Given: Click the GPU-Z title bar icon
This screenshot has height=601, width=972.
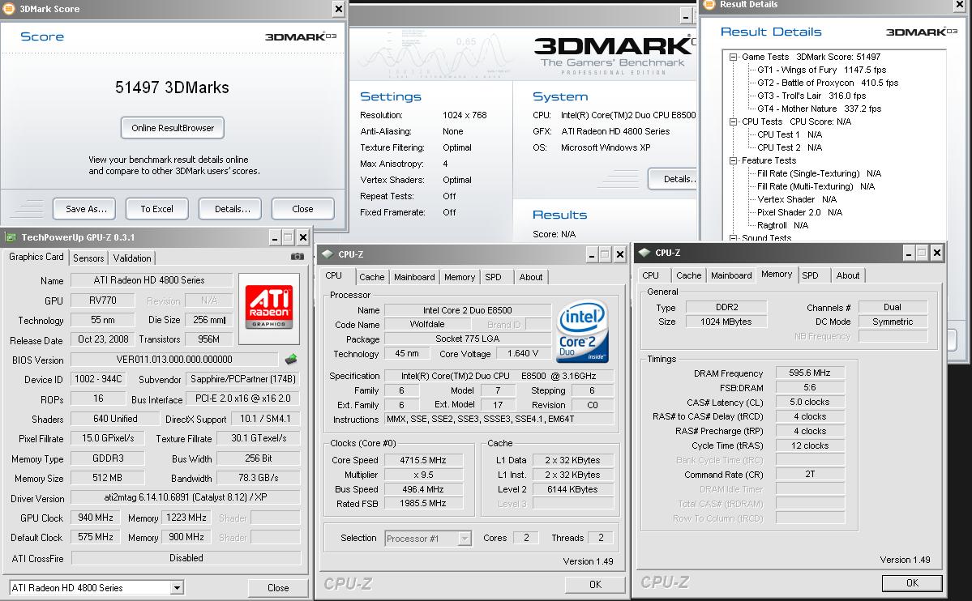Looking at the screenshot, I should 11,237.
